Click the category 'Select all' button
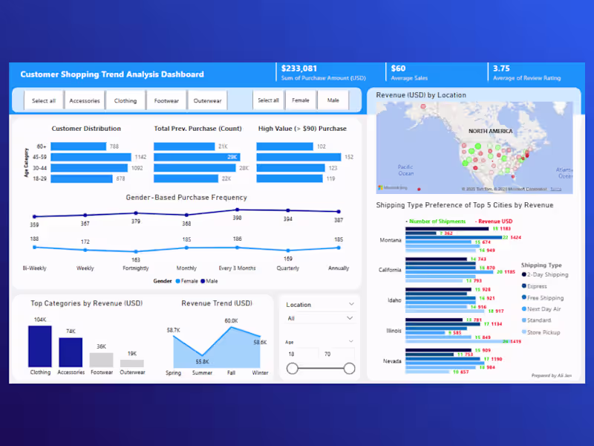The width and height of the screenshot is (594, 446). (44, 100)
